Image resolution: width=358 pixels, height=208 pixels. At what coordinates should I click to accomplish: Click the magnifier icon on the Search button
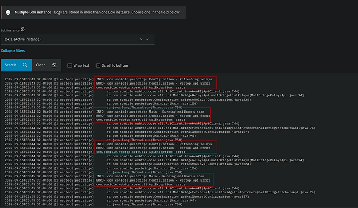pos(25,65)
